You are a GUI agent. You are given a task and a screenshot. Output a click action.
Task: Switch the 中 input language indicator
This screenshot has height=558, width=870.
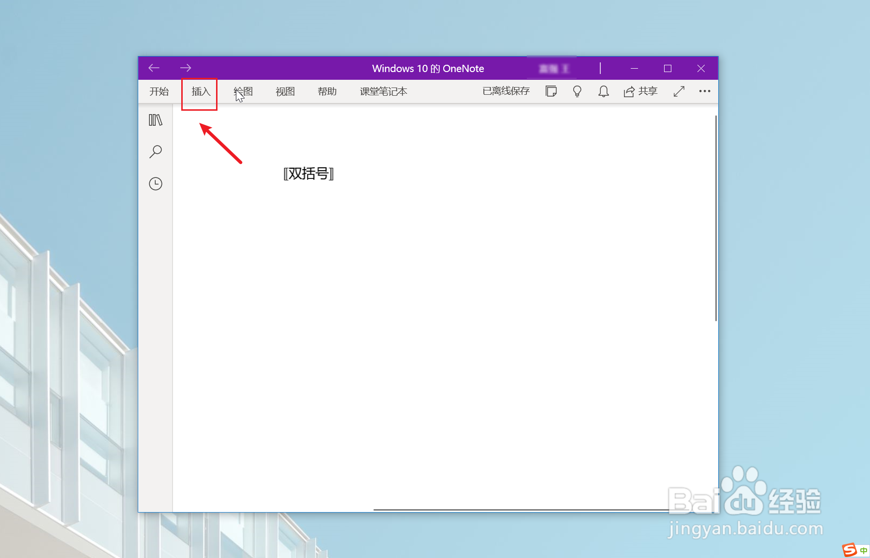coord(863,551)
